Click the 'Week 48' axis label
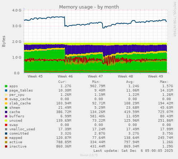The image size is (178, 159). point(125,76)
